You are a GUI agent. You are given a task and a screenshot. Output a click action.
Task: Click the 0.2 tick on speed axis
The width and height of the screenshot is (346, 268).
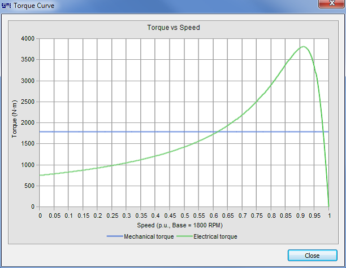click(98, 216)
